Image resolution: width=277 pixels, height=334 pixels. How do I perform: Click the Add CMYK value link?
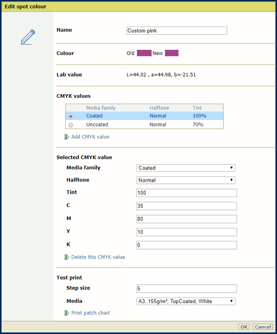click(x=90, y=137)
